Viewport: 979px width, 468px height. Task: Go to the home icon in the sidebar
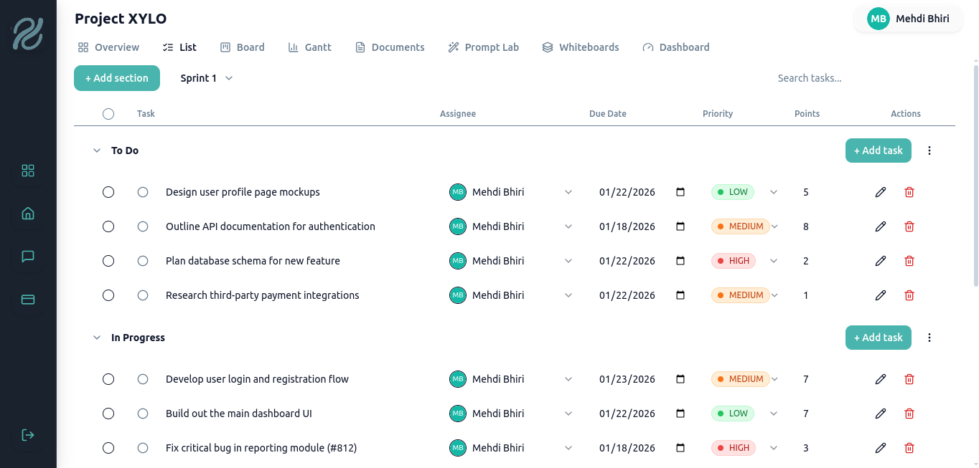[x=28, y=214]
